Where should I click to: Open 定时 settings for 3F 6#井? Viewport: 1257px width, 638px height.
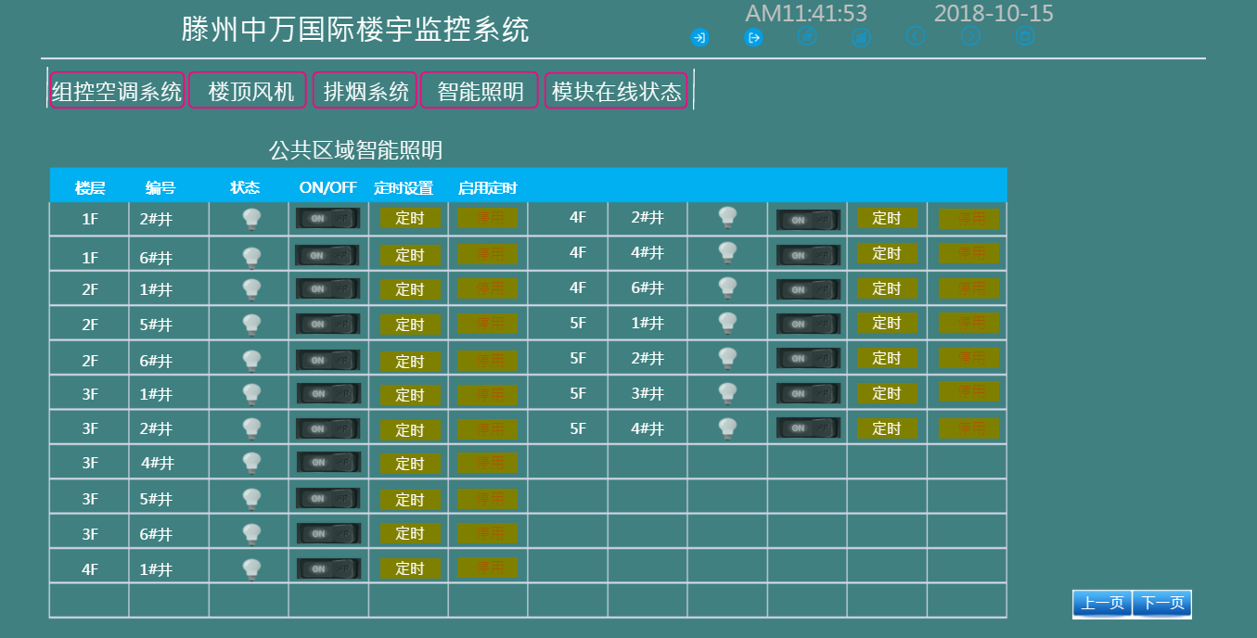[410, 533]
